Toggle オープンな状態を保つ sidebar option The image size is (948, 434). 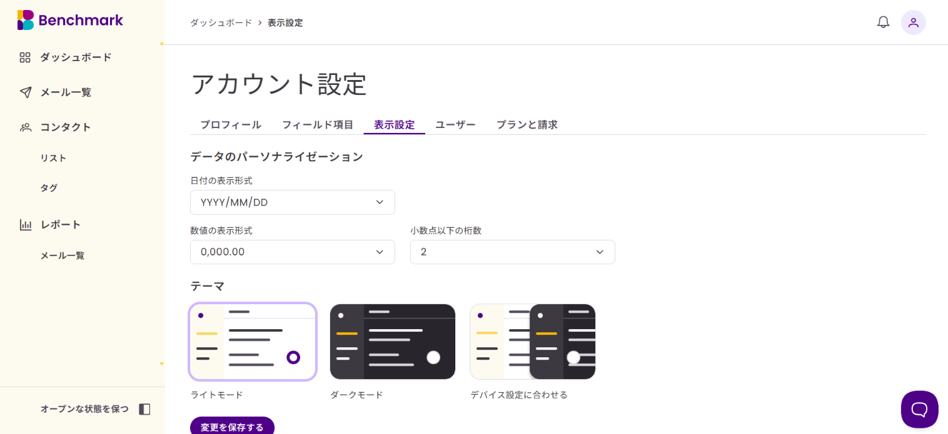(96, 409)
